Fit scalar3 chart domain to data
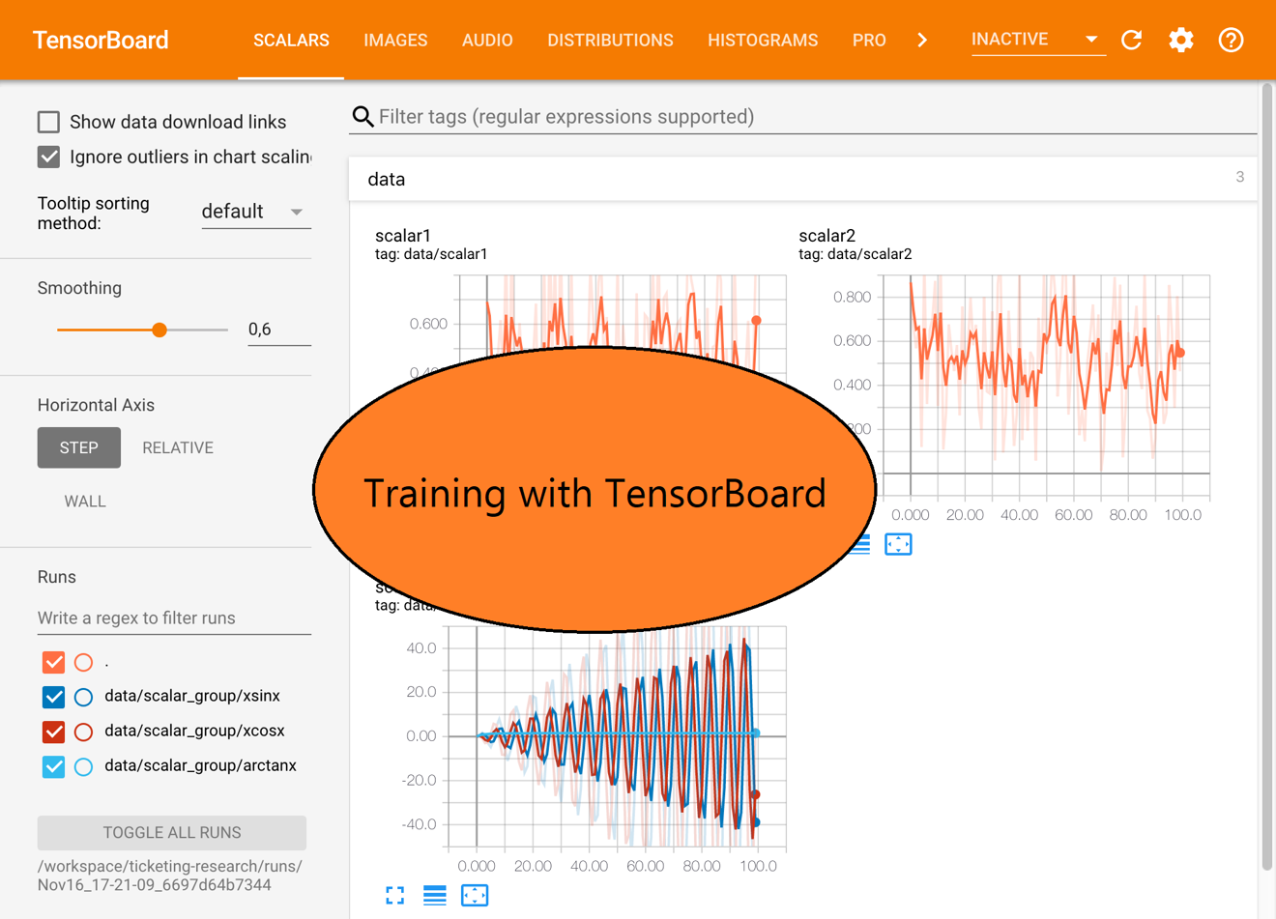Viewport: 1276px width, 919px height. point(474,895)
